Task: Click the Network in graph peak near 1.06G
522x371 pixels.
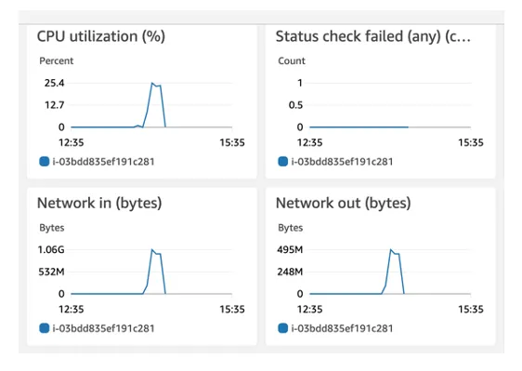Action: (152, 249)
